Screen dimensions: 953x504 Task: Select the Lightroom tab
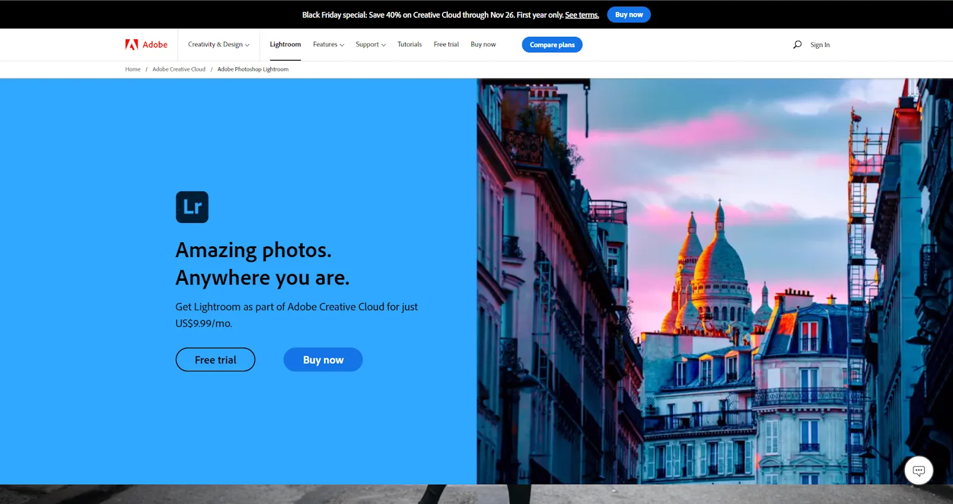(x=285, y=45)
